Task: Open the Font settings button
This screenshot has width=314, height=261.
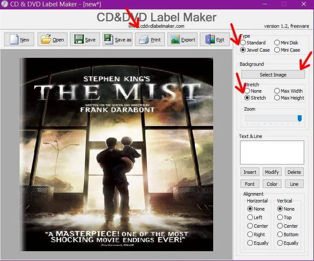Action: point(250,184)
